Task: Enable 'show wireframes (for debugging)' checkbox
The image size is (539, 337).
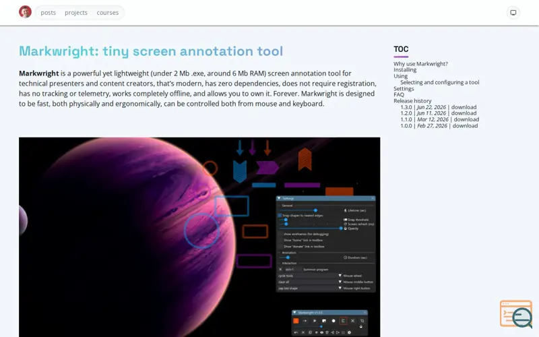Action: click(280, 234)
